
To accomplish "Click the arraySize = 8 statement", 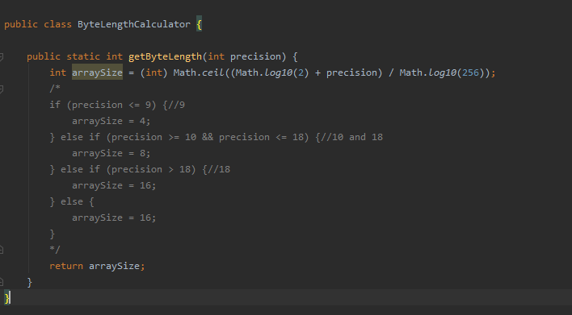I will (x=111, y=153).
